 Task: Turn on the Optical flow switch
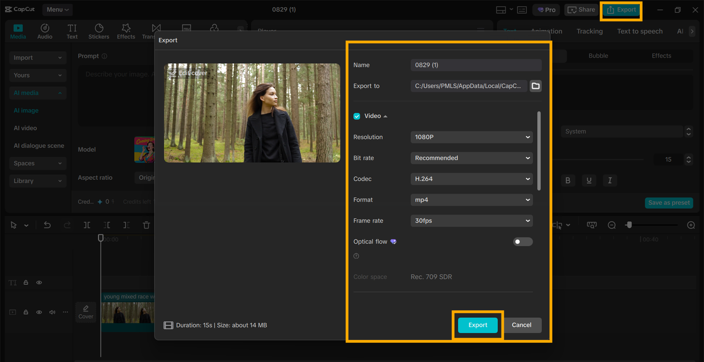522,242
